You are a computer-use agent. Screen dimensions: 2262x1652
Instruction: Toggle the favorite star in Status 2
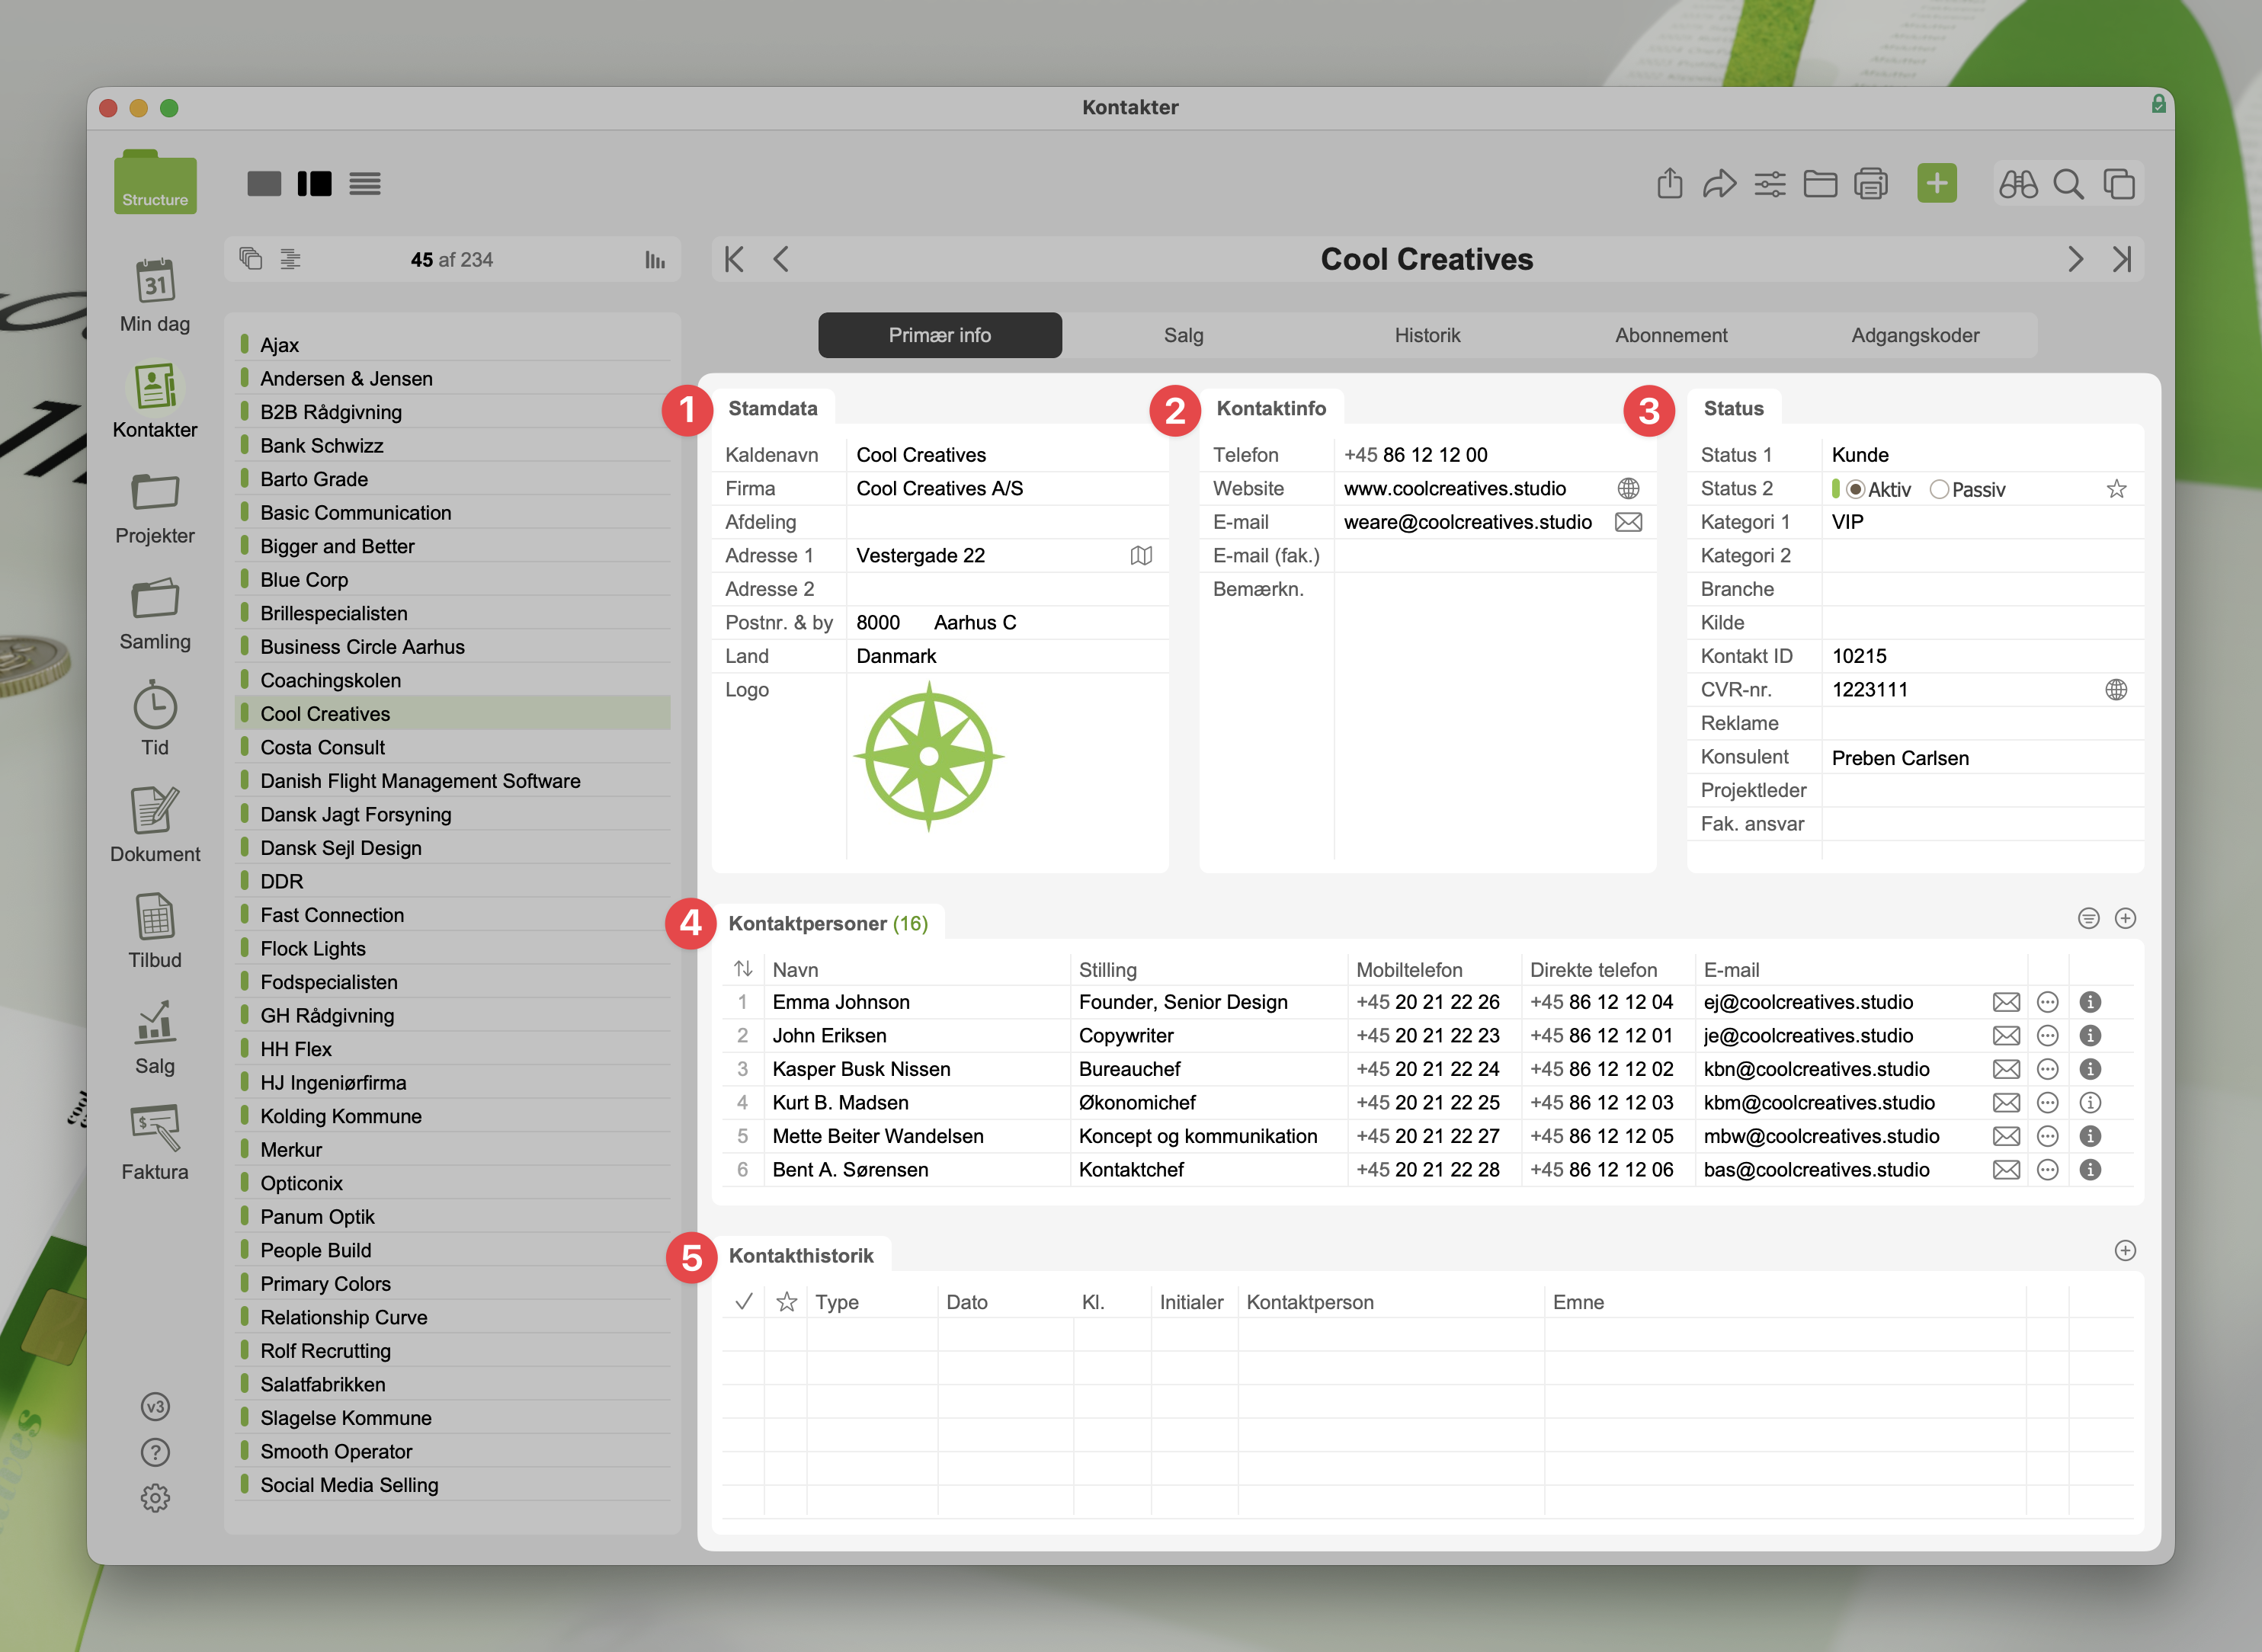tap(2115, 489)
